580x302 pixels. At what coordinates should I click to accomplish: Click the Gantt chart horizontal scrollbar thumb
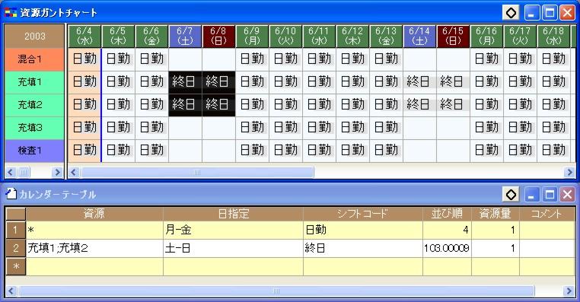[x=197, y=172]
